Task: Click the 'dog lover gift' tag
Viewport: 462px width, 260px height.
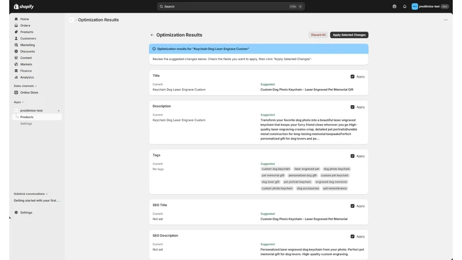Action: click(x=270, y=182)
